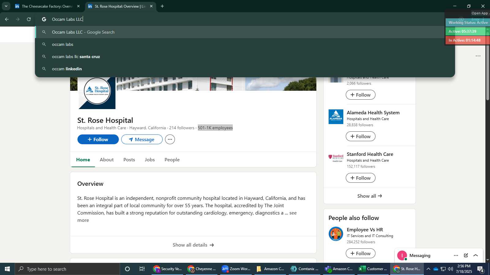This screenshot has width=490, height=275.
Task: Open the notification center icon
Action: click(481, 269)
